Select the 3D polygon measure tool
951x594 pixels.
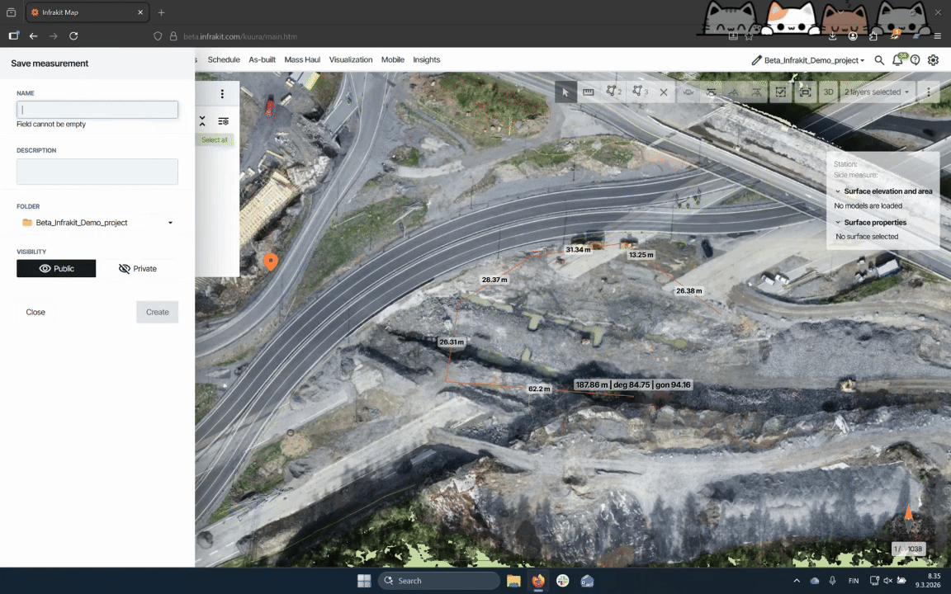(x=640, y=92)
